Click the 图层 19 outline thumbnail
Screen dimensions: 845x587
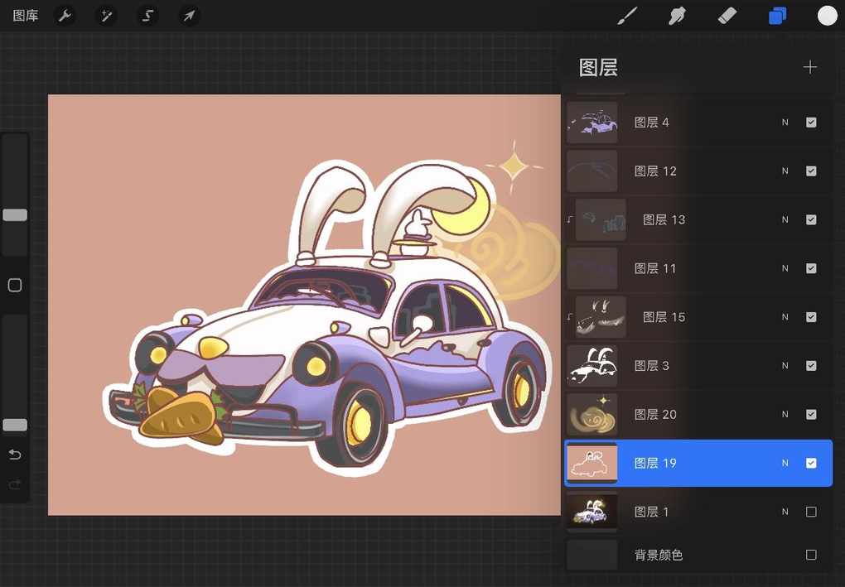coord(592,463)
